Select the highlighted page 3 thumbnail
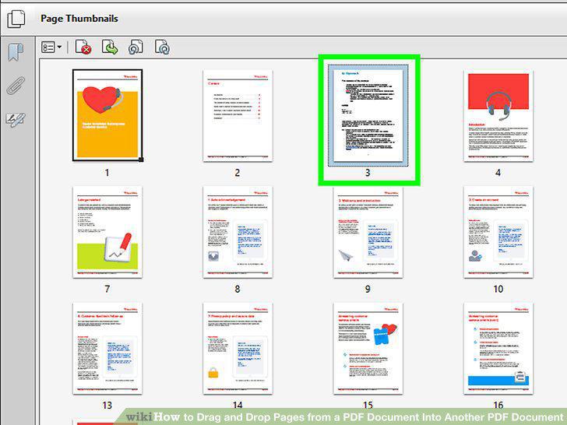 pyautogui.click(x=368, y=115)
